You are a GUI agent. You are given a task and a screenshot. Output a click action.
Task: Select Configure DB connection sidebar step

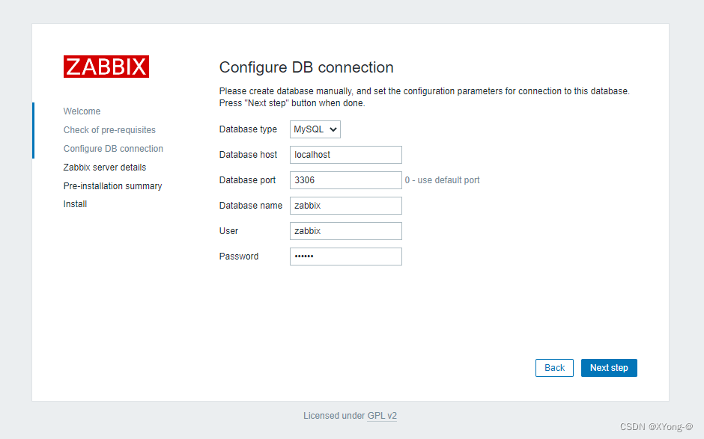[113, 148]
